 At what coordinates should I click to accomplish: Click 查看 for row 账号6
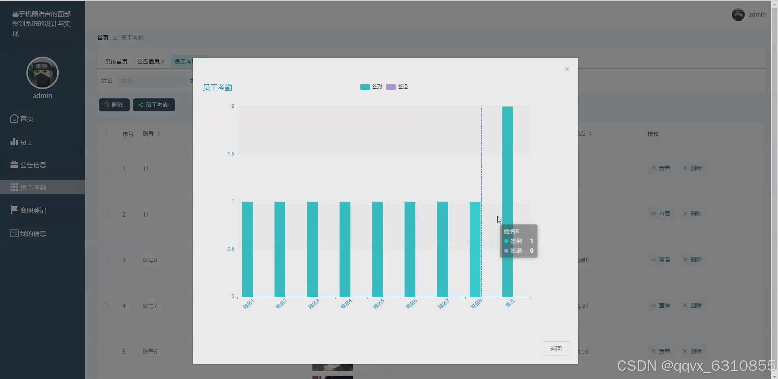(661, 351)
